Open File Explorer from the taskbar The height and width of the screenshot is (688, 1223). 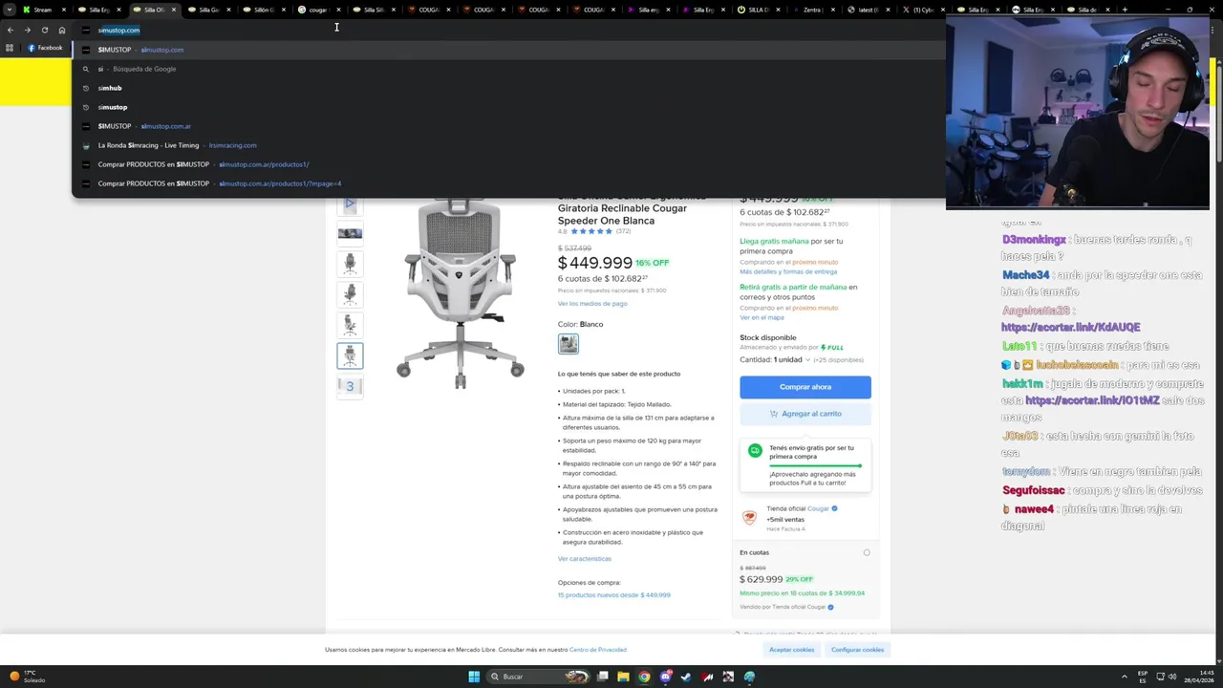click(x=623, y=677)
